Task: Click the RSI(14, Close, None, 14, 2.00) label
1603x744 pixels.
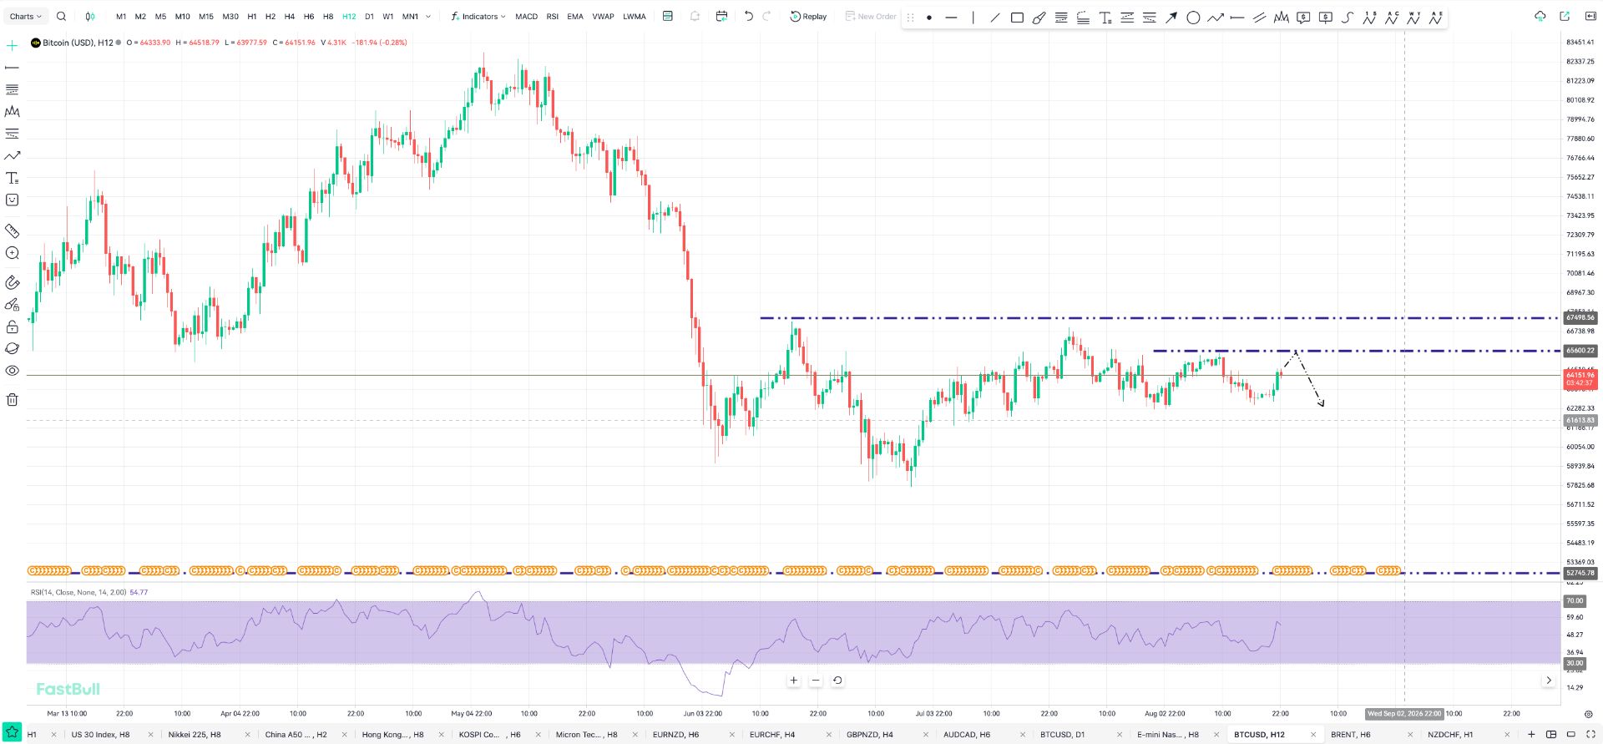Action: (x=78, y=592)
